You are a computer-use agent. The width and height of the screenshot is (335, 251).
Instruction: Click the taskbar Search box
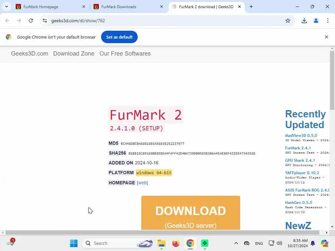coord(118,243)
